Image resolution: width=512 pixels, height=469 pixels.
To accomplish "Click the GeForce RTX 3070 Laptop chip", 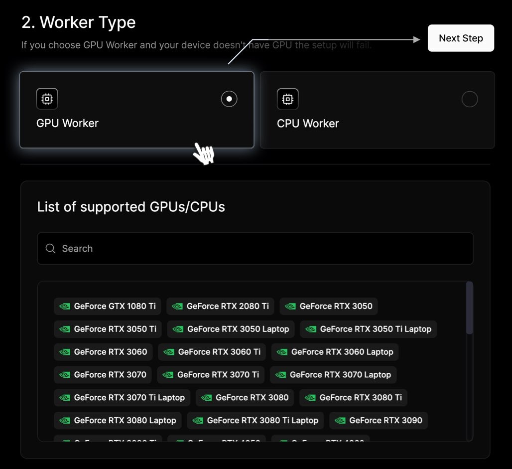I will coord(333,375).
